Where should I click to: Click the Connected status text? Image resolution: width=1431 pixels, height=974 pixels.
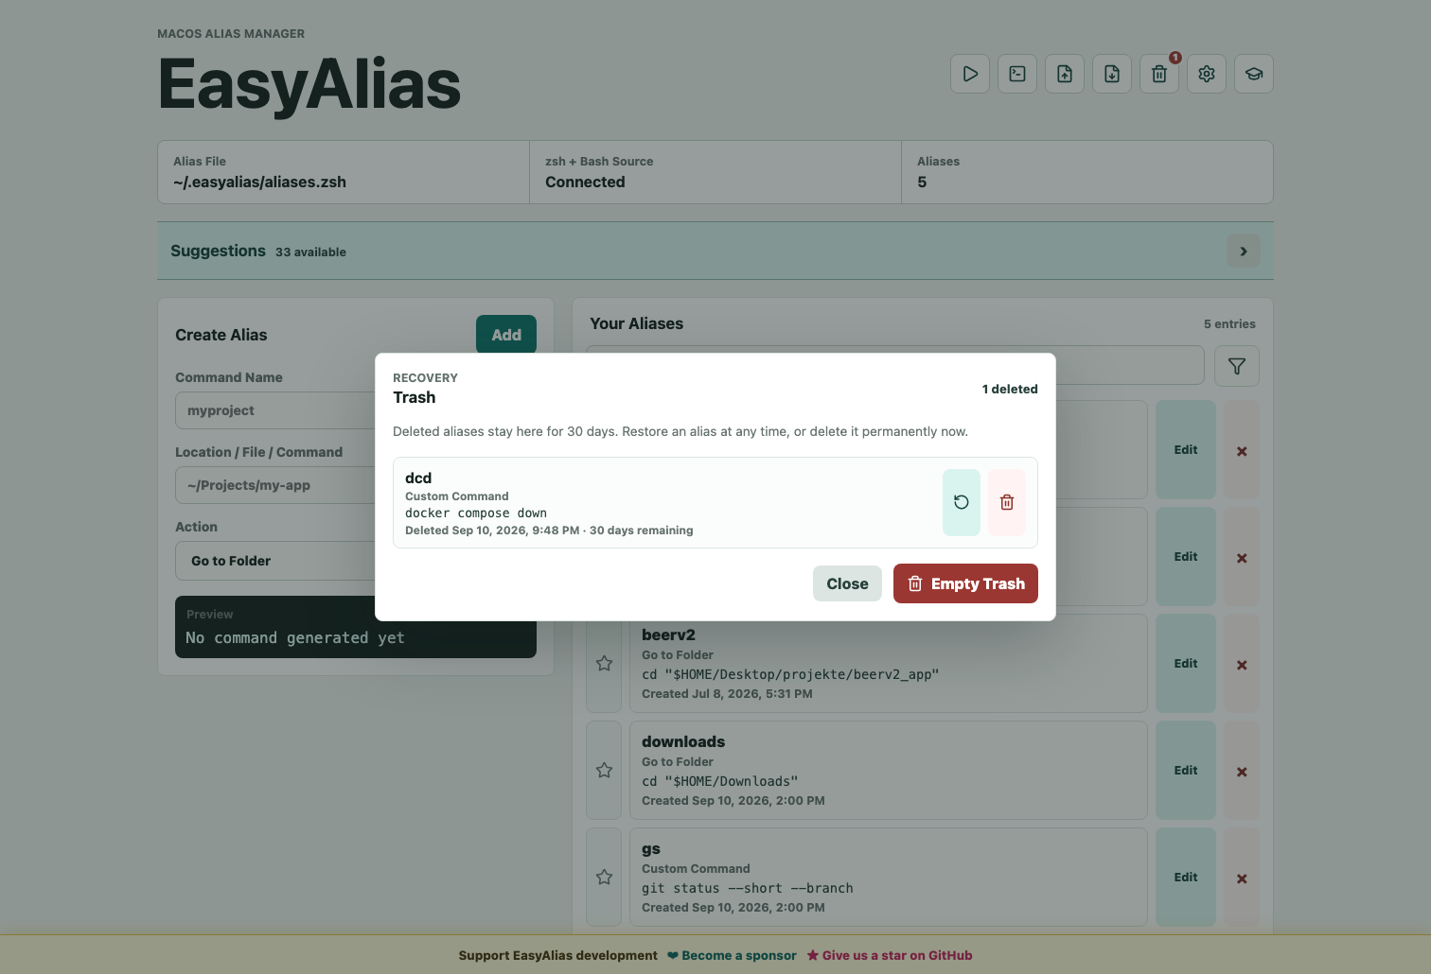[x=585, y=182]
